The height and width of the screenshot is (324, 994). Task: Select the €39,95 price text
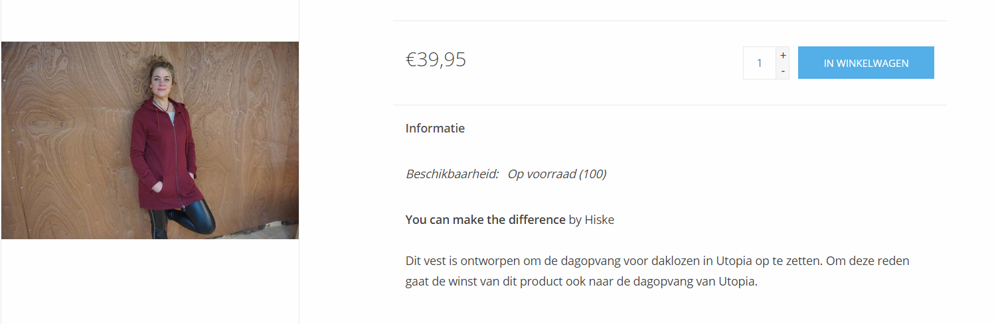point(436,60)
